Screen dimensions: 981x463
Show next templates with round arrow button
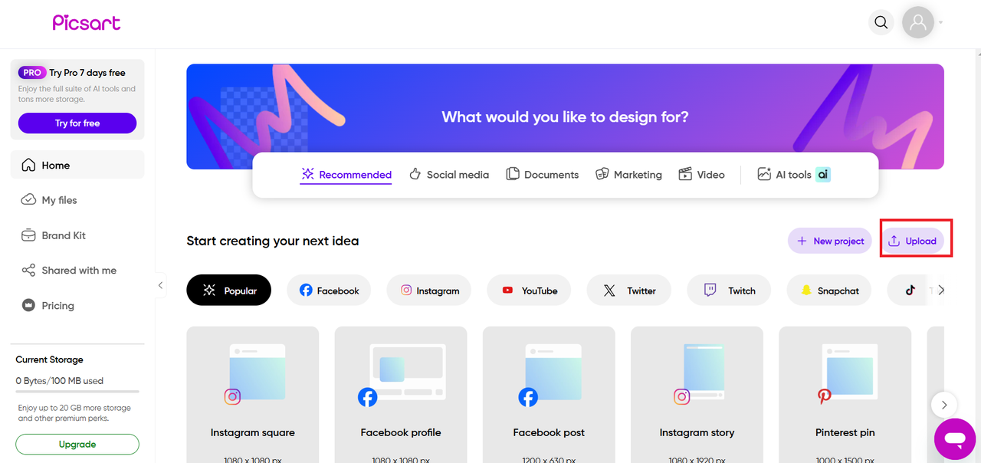(944, 405)
